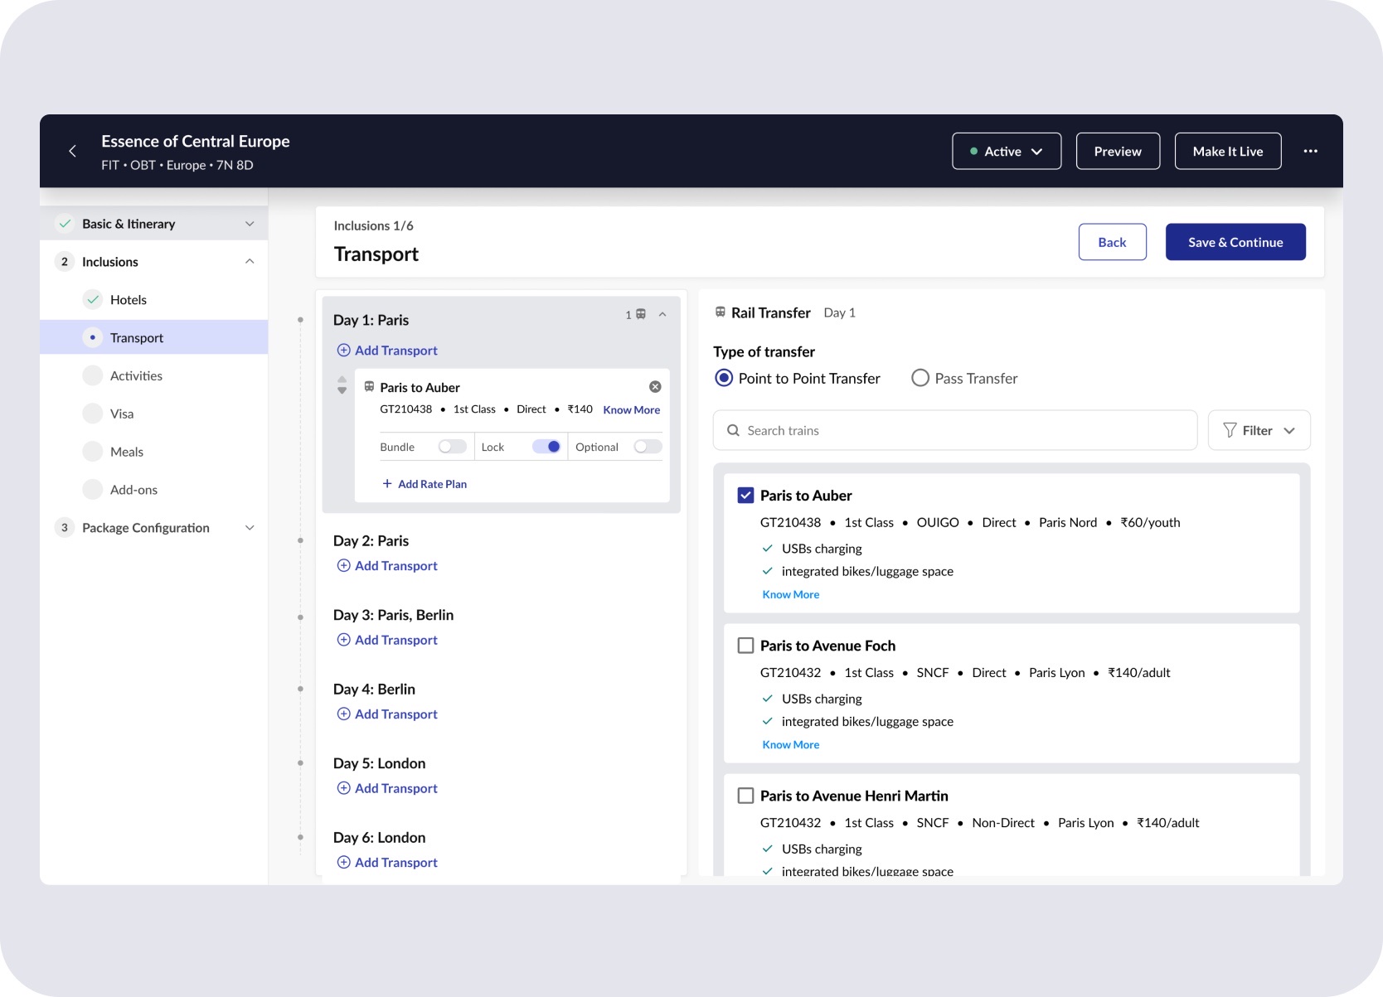The height and width of the screenshot is (997, 1383).
Task: Click the search magnifier icon
Action: tap(733, 430)
